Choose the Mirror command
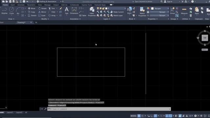This screenshot has width=210, height=118. pyautogui.click(x=42, y=12)
